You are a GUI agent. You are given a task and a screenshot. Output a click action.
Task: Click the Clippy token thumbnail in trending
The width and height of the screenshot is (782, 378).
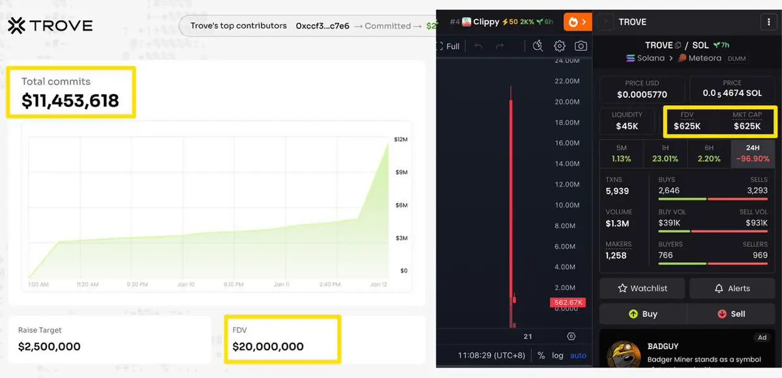tap(467, 22)
